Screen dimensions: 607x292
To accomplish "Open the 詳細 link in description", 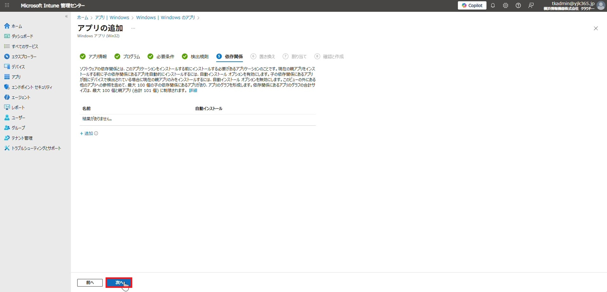I will (x=193, y=90).
